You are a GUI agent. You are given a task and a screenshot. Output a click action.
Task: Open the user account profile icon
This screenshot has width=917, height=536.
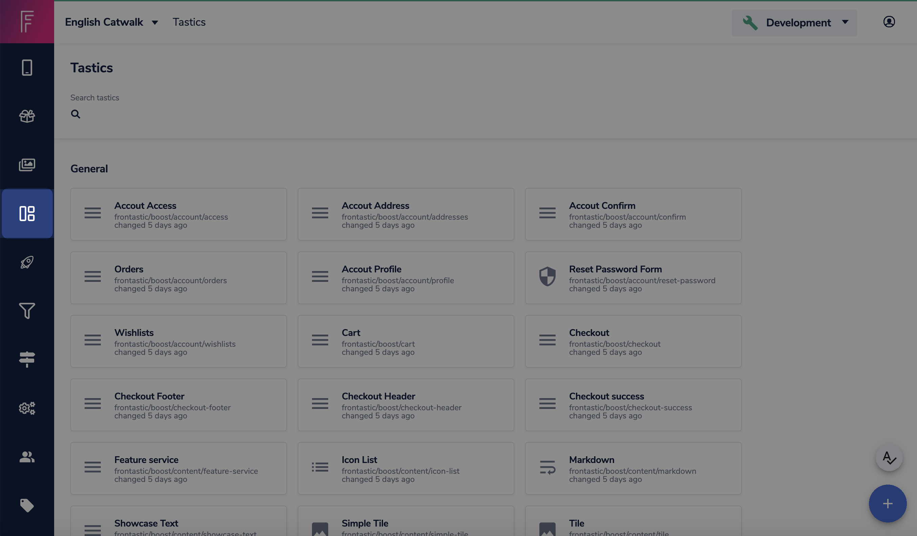[x=889, y=22]
